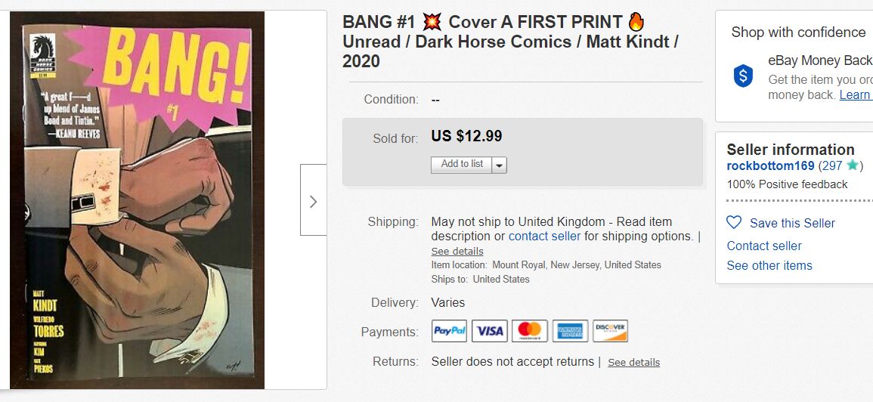This screenshot has width=873, height=402.
Task: View See other items from seller
Action: tap(769, 265)
